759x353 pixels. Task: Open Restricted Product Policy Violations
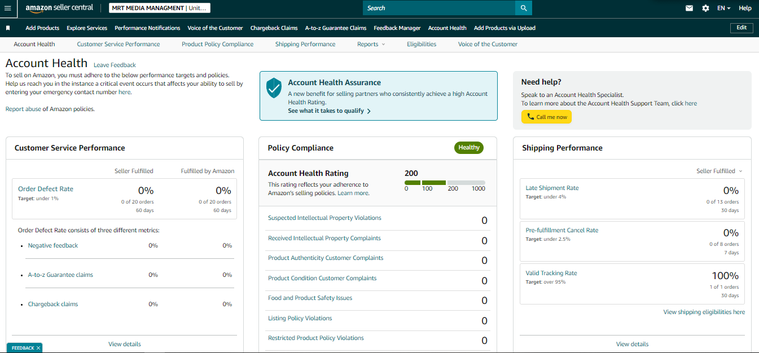point(316,338)
